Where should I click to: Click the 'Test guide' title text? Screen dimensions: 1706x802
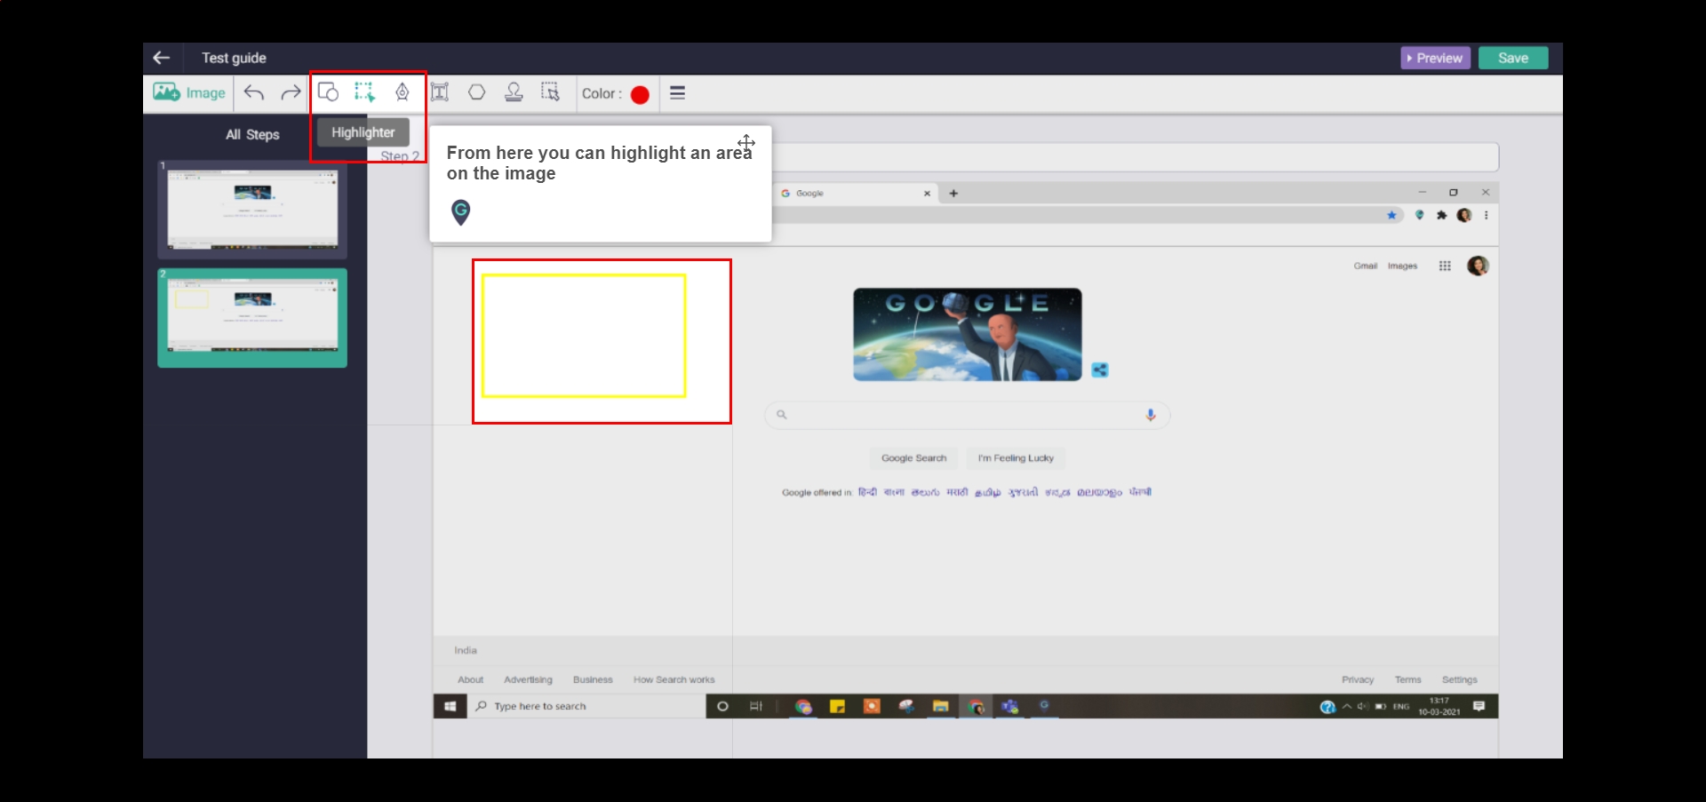click(x=234, y=58)
